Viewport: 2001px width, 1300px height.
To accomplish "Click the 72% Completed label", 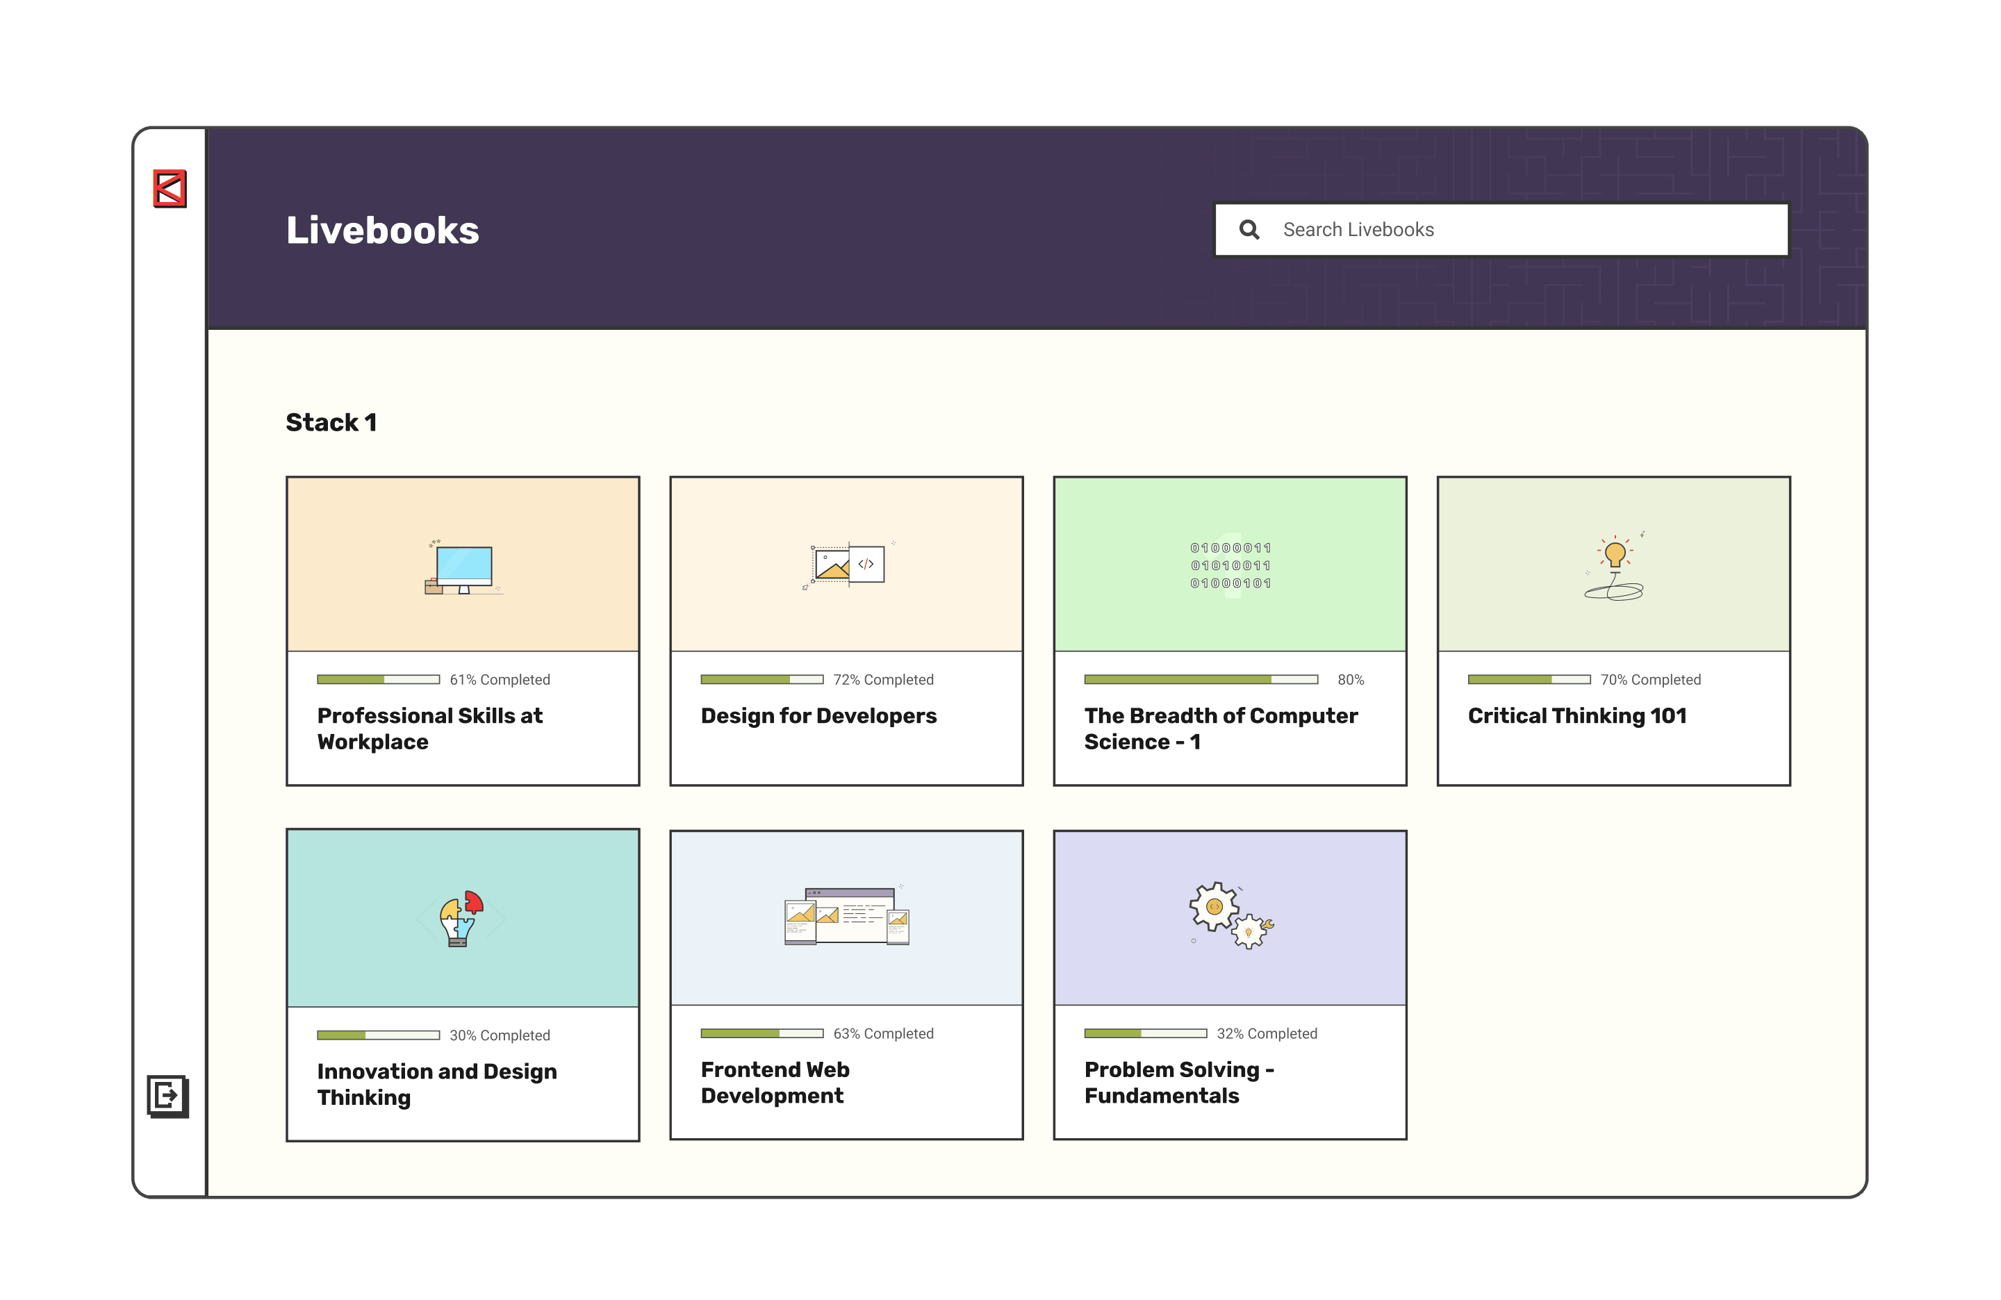I will (883, 679).
